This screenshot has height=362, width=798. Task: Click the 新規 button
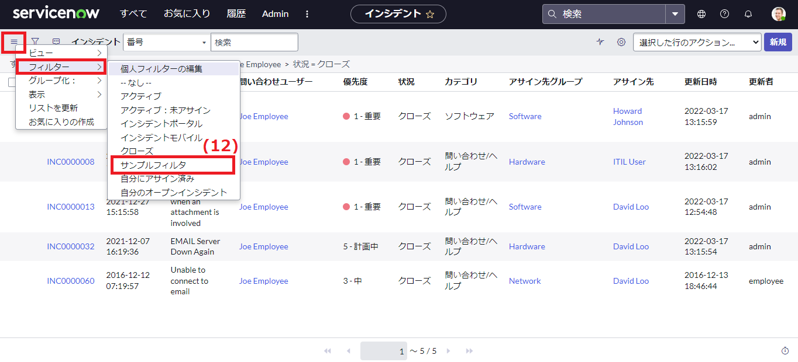pyautogui.click(x=778, y=41)
